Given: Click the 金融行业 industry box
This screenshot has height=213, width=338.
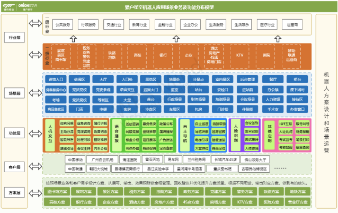Looking at the screenshot, I should [165, 24].
